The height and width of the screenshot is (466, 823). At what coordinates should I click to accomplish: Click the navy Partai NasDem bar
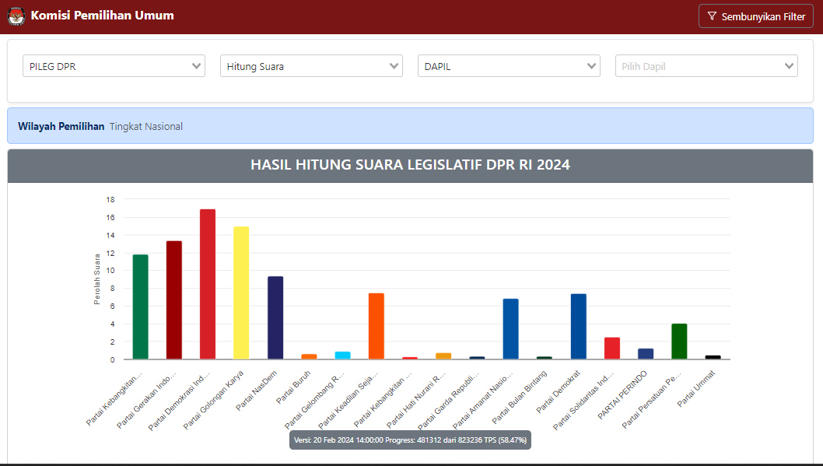pos(275,318)
